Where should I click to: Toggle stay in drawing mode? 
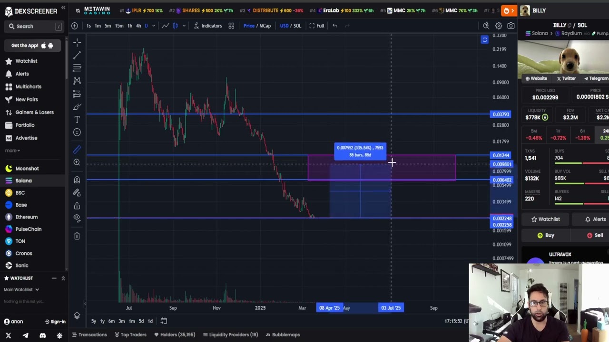77,193
